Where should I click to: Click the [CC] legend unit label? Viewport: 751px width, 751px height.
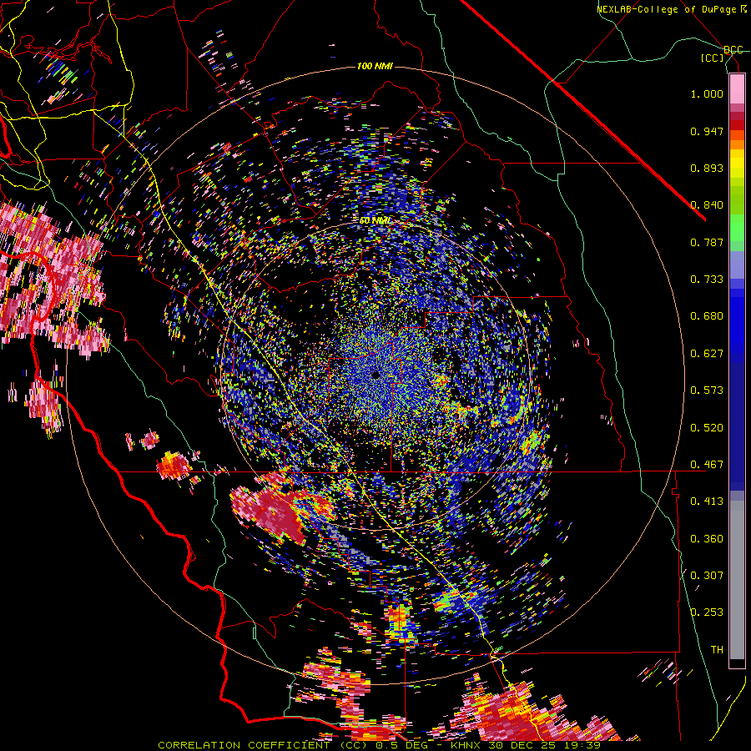pos(713,58)
